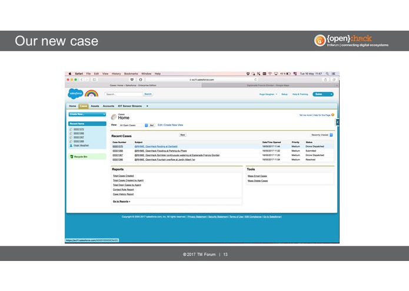Viewport: 409px width, 291px height.
Task: Click the Go! button
Action: pyautogui.click(x=152, y=125)
